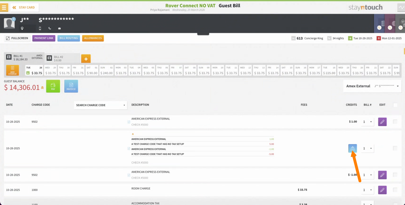The width and height of the screenshot is (405, 205).
Task: Switch to Bill #2 tab
Action: click(x=63, y=58)
